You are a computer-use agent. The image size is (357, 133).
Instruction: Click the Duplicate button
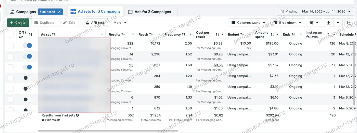click(45, 23)
